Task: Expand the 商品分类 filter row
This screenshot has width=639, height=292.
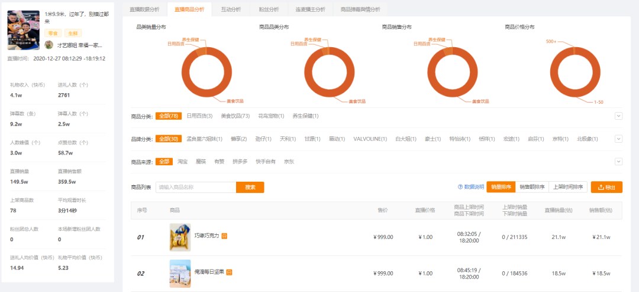Action: click(x=619, y=116)
